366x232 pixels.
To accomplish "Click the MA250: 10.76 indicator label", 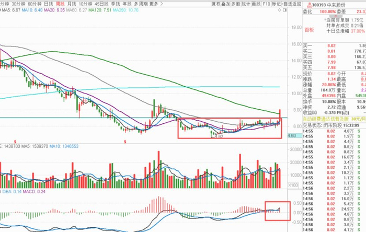I will tap(125, 10).
